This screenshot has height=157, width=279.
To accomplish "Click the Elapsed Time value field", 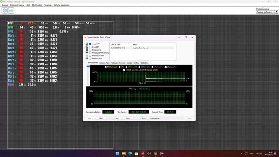I will [170, 112].
